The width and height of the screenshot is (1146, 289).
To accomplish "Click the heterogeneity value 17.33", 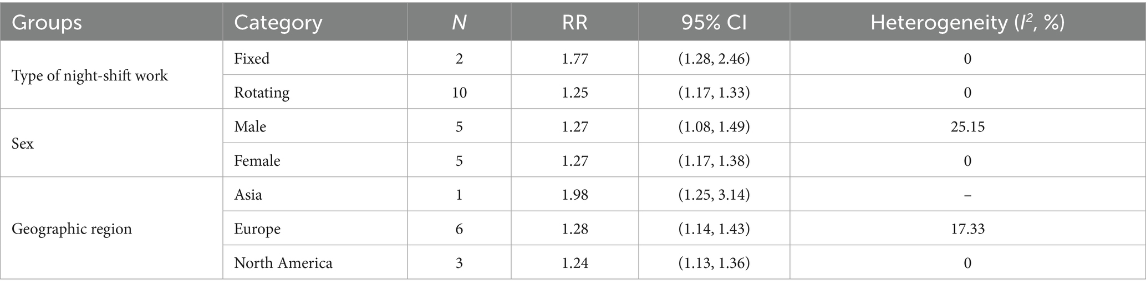I will [x=967, y=229].
